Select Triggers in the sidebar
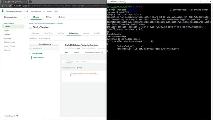Viewport: 213px width, 120px height. [6, 30]
